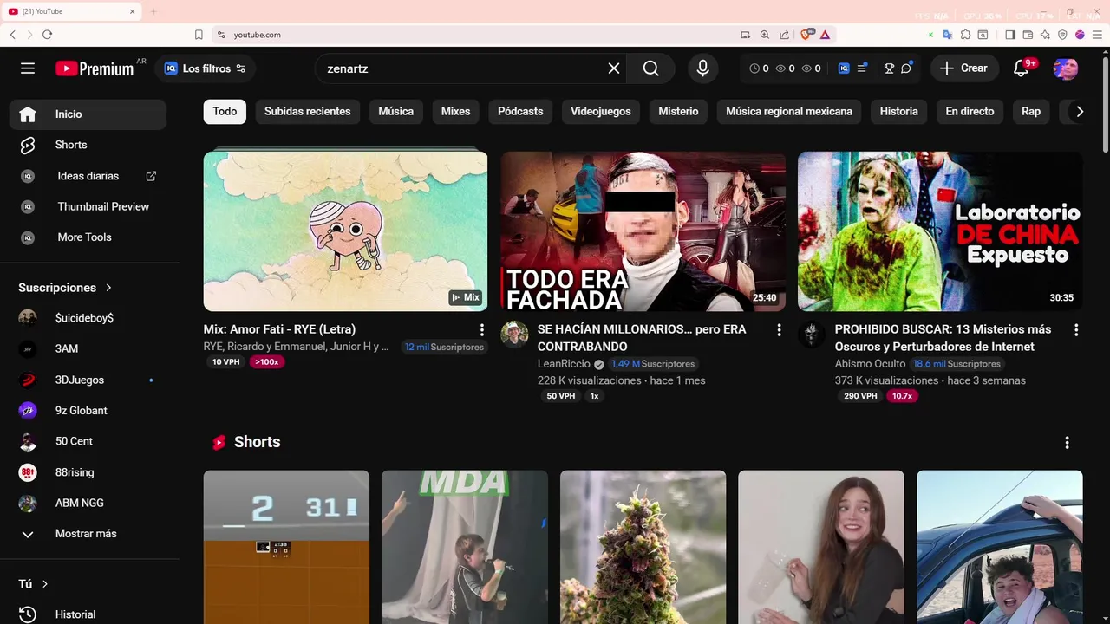The width and height of the screenshot is (1110, 624).
Task: Go to Inicio in sidebar
Action: coord(88,114)
